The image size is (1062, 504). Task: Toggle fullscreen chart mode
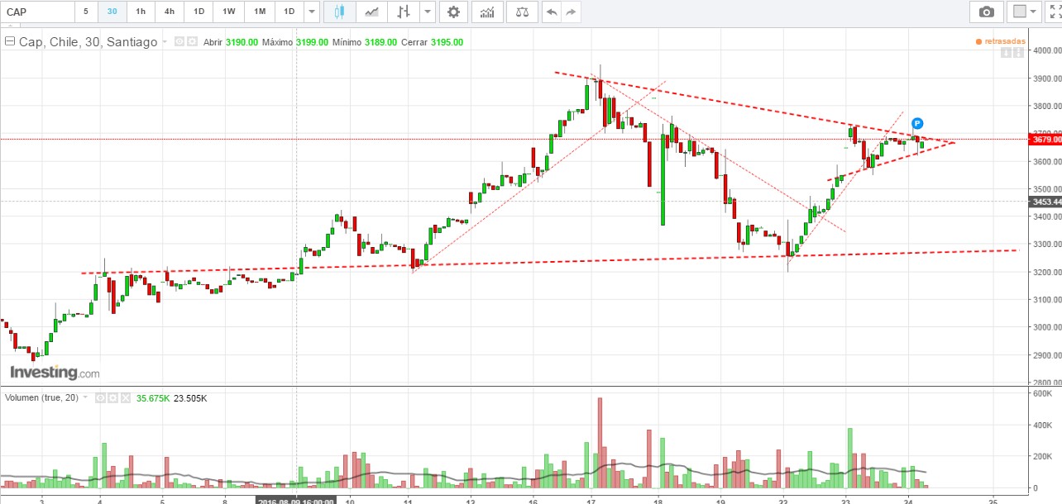point(1054,12)
